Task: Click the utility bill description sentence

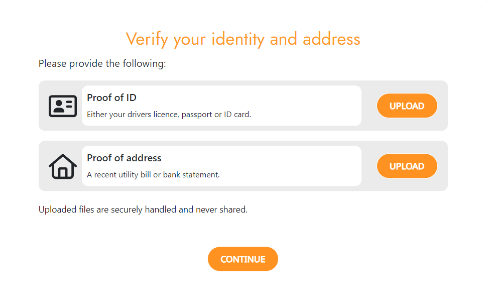Action: pos(153,175)
